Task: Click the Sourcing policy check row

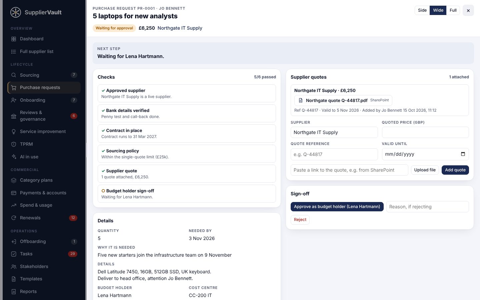Action: click(187, 154)
